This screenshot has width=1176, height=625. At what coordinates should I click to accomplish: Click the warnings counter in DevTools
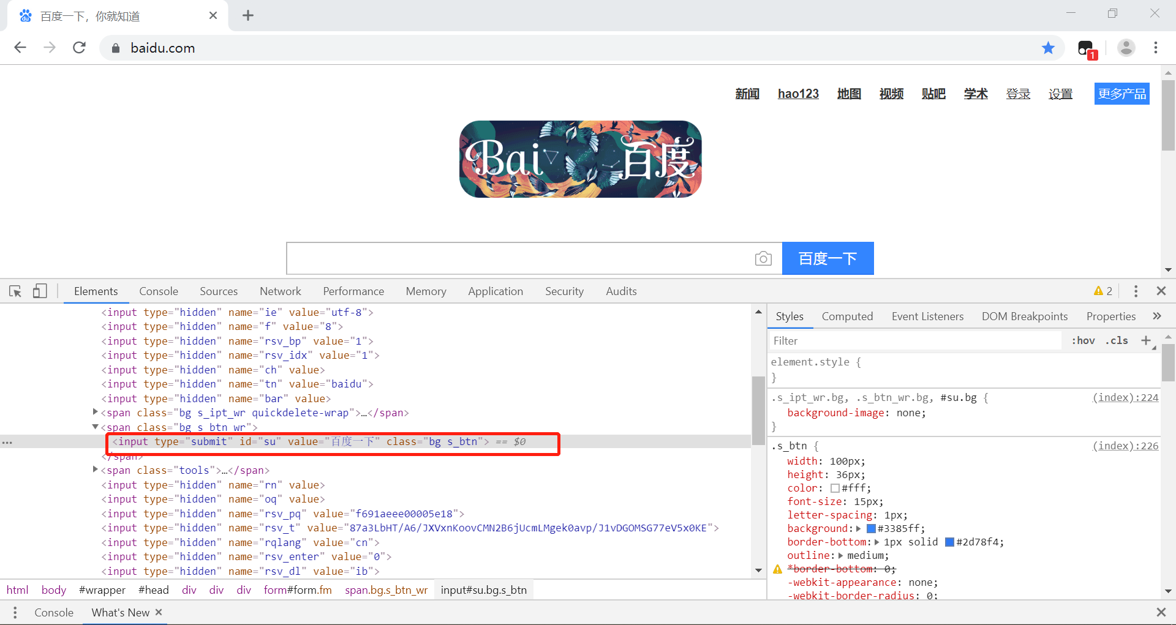(x=1102, y=291)
